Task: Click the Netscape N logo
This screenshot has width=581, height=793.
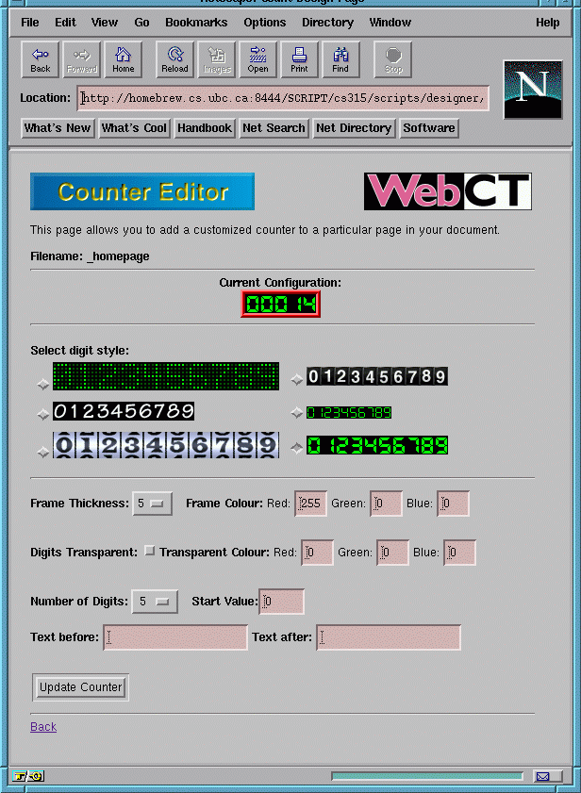Action: 533,90
